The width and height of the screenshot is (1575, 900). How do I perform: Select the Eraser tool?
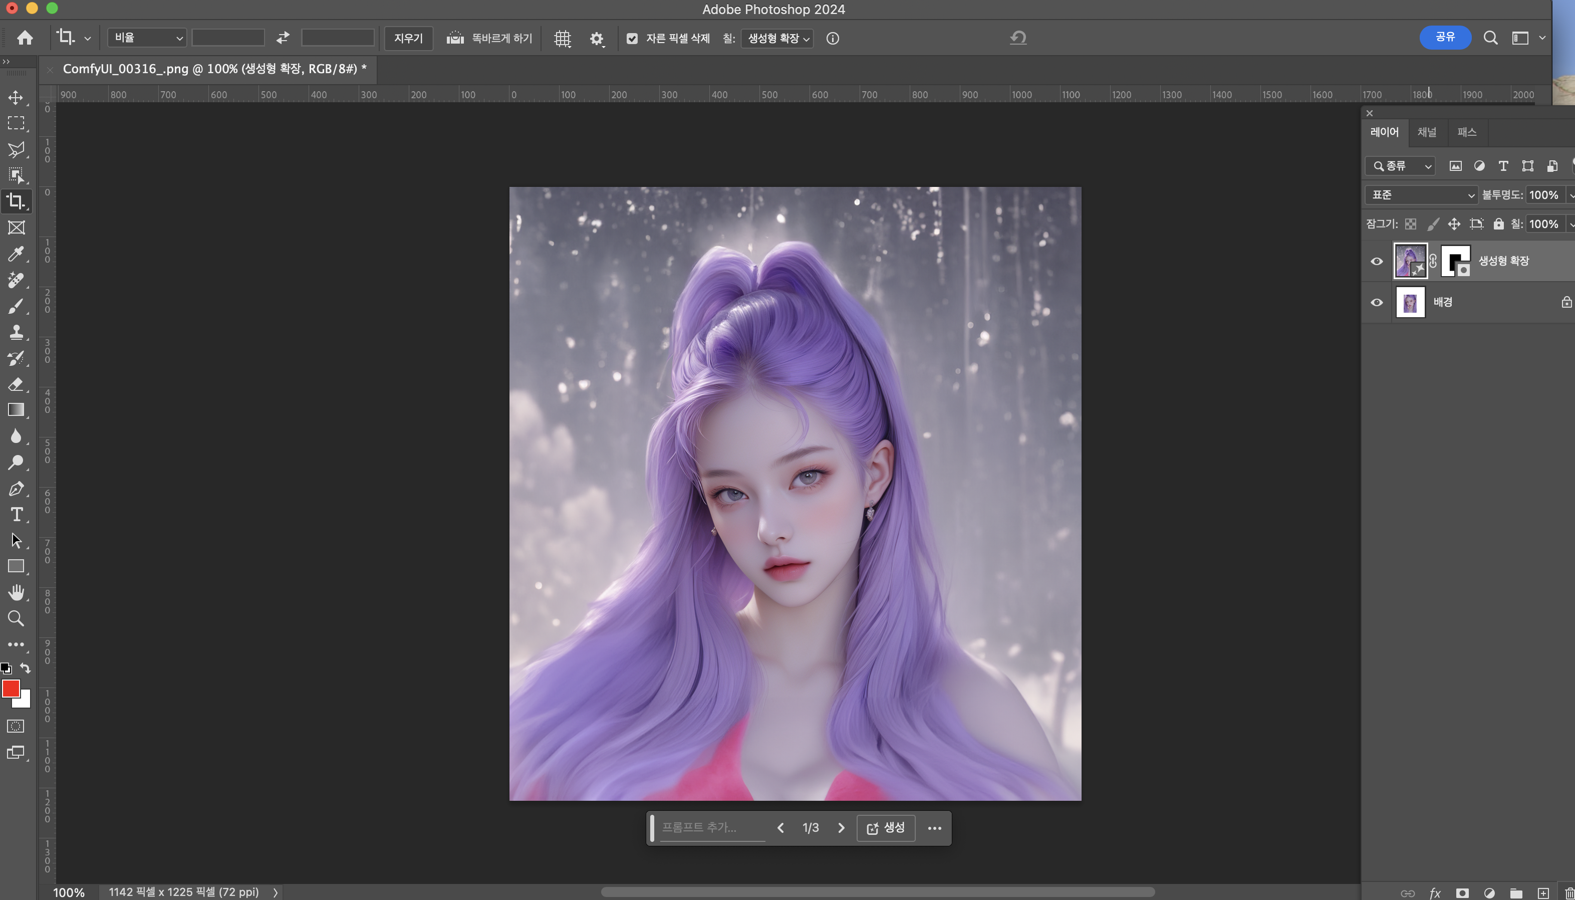click(x=16, y=384)
